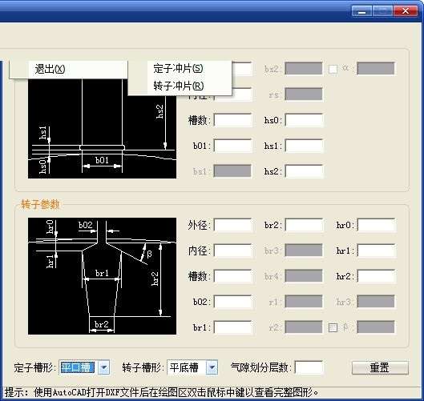
Task: Enable the α angle checkbox
Action: [x=333, y=69]
